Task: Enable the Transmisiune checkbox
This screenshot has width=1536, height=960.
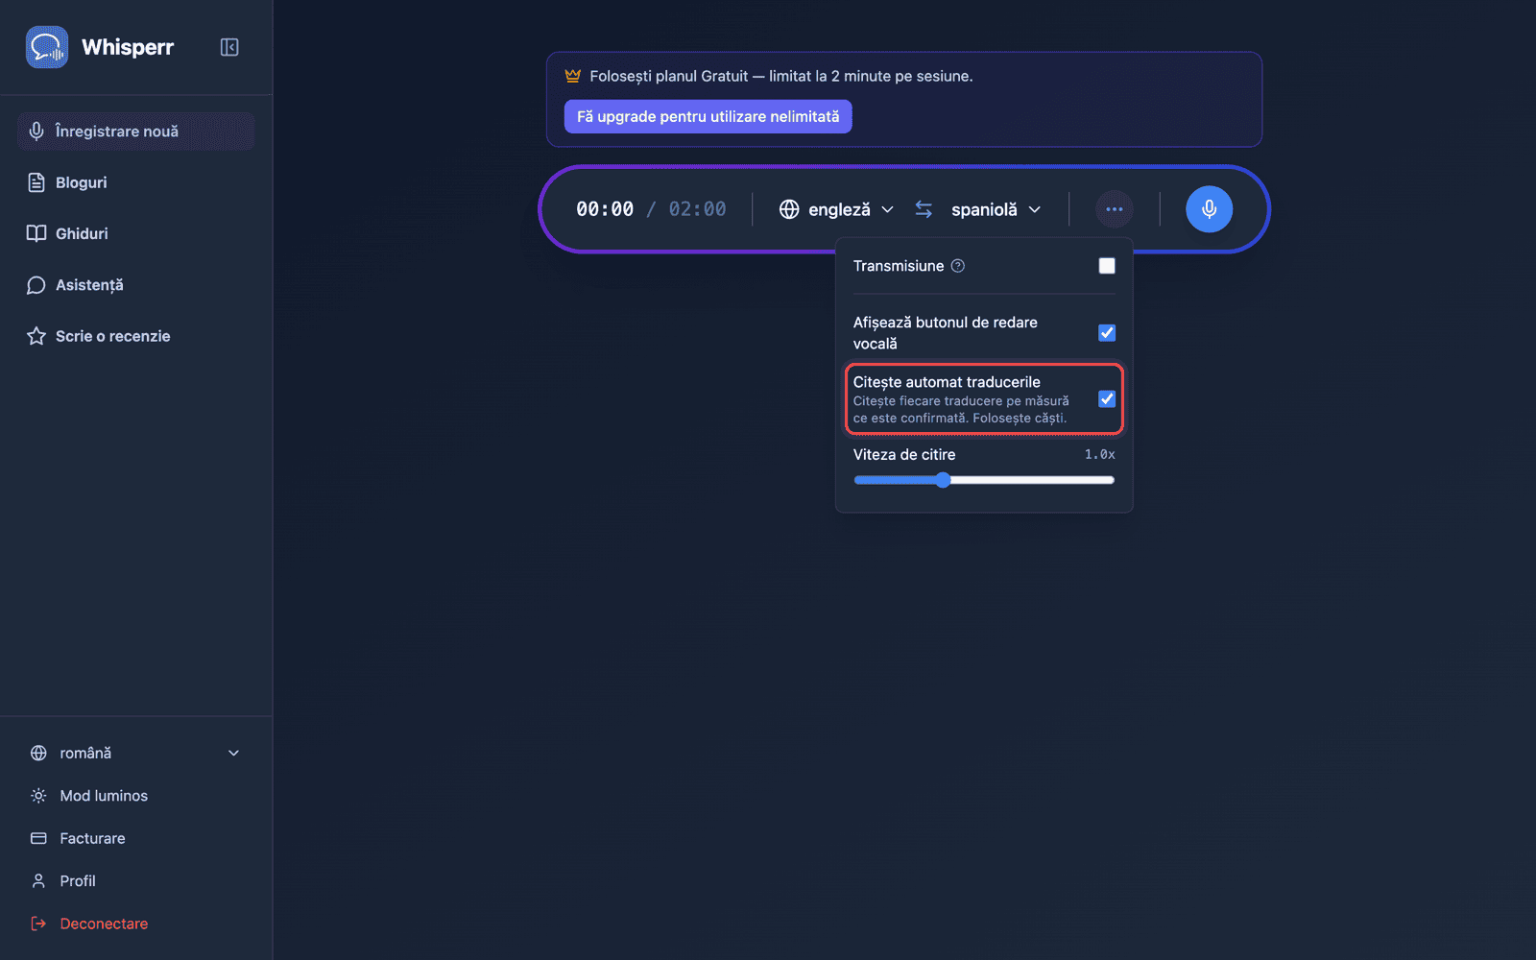Action: [x=1107, y=266]
